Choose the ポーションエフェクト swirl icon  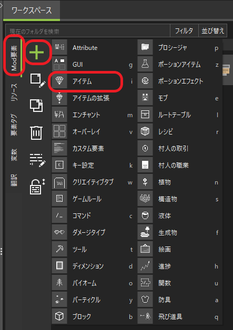[145, 81]
